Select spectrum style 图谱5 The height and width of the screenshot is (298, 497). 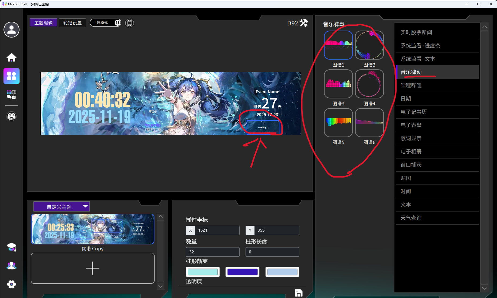point(338,123)
